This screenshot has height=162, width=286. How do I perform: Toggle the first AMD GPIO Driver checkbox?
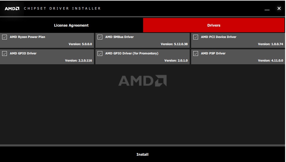(5, 54)
